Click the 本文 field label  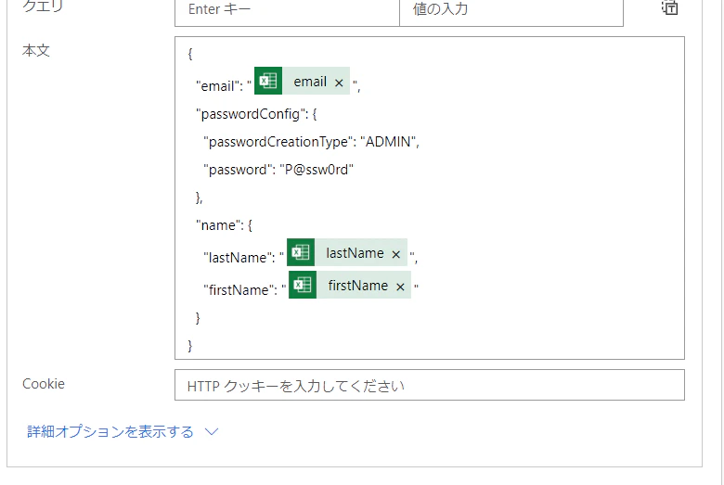[36, 50]
